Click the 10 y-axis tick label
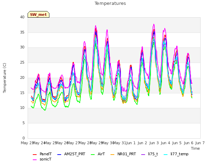Viewport: 221px width, 166px height. tap(22, 108)
